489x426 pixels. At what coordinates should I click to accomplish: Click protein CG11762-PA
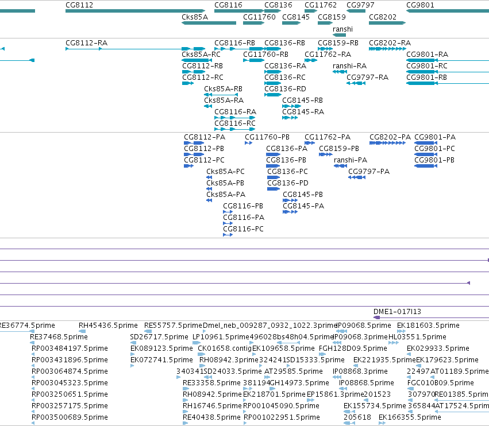pyautogui.click(x=310, y=143)
